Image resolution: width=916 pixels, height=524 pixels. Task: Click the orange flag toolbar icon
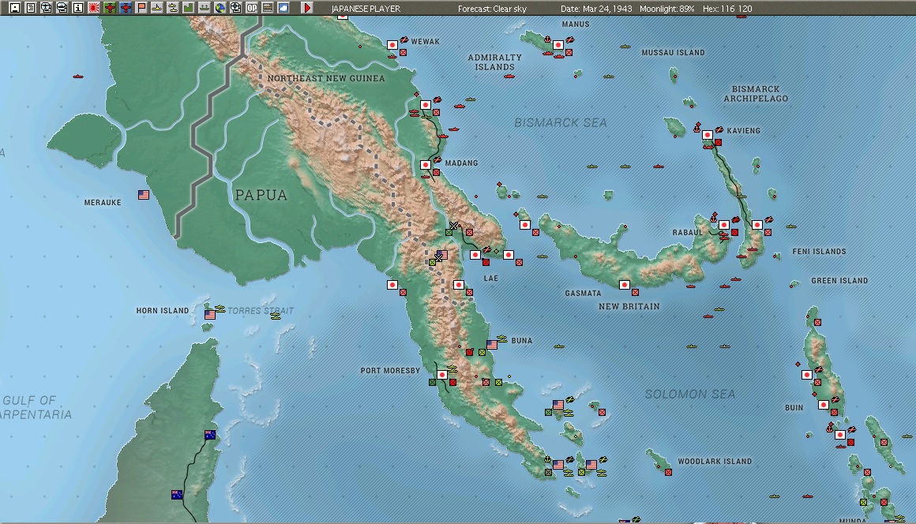click(141, 8)
